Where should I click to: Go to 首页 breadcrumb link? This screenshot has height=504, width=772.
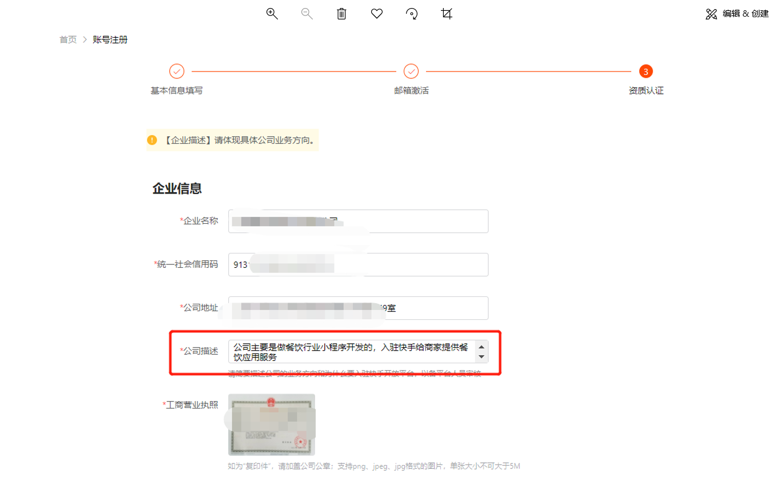pos(68,39)
